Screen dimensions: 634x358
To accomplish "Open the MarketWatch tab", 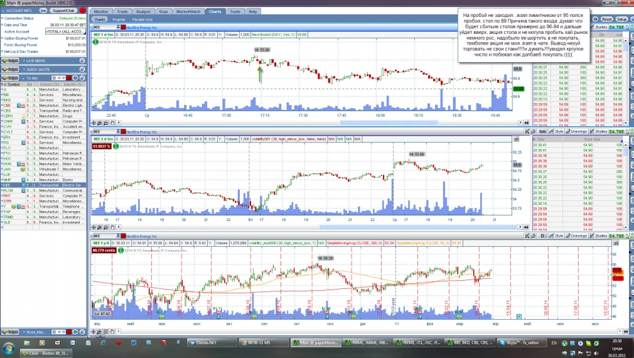I will pos(188,11).
